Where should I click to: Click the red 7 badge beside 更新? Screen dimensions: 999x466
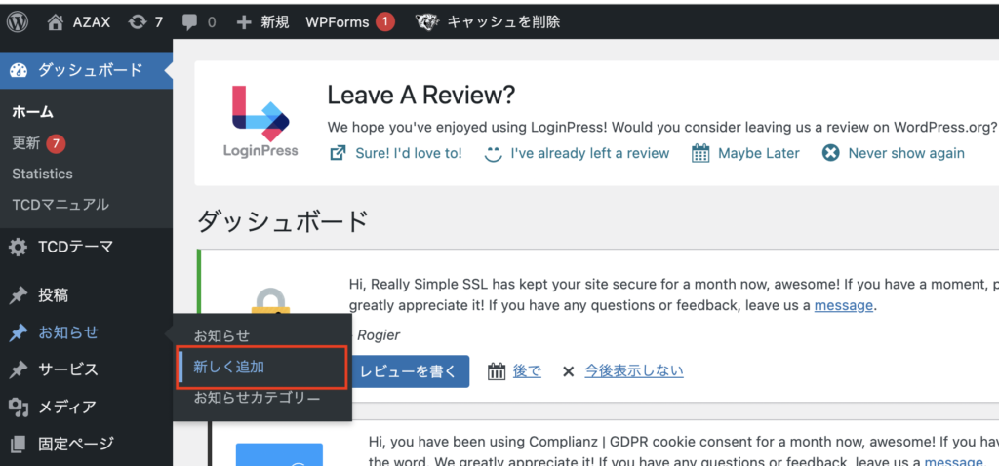pos(56,144)
